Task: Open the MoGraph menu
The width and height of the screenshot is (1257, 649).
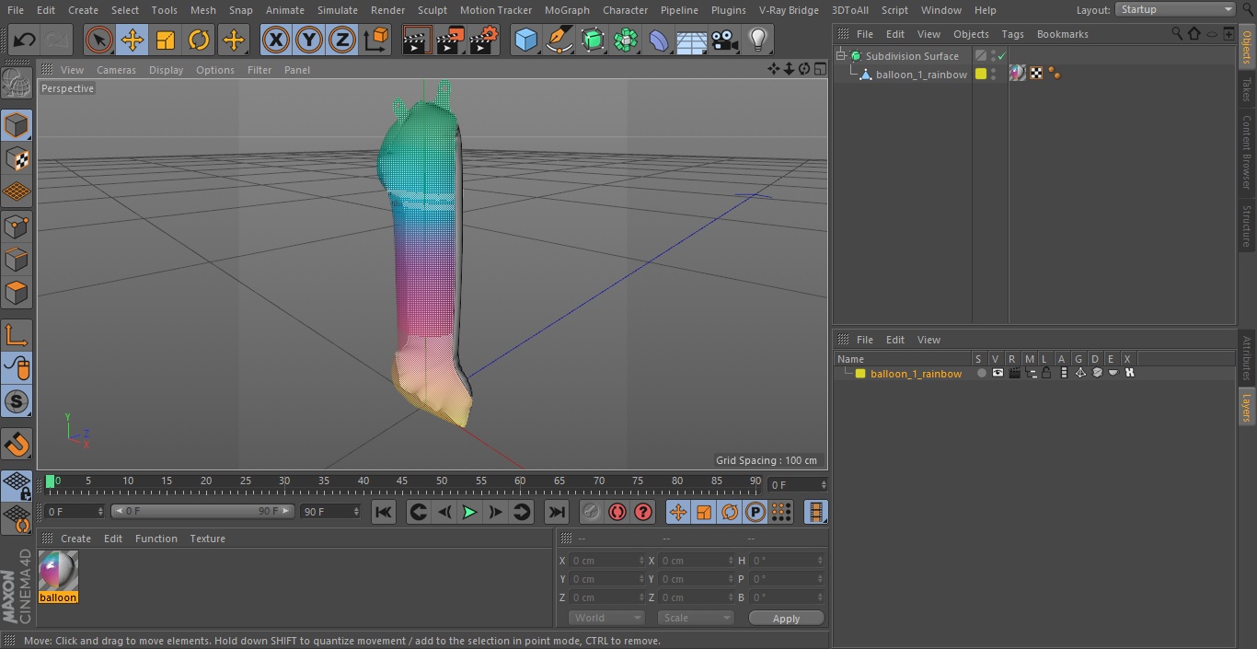Action: point(567,10)
